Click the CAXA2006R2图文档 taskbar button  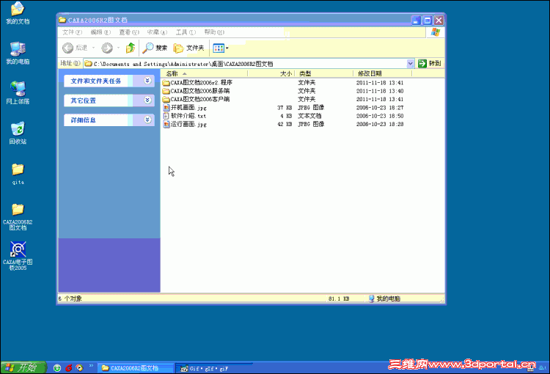coord(136,368)
